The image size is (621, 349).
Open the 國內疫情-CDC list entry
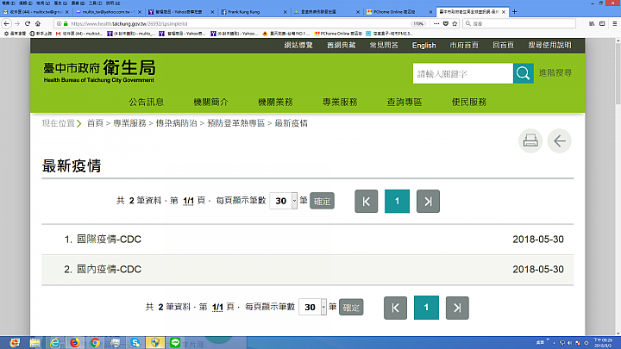pyautogui.click(x=109, y=270)
